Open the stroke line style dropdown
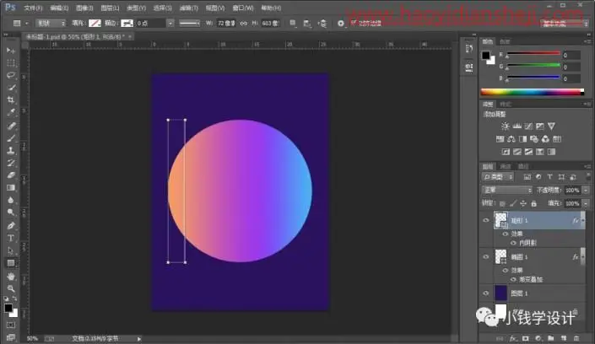Viewport: 595px width, 344px height. pos(189,24)
